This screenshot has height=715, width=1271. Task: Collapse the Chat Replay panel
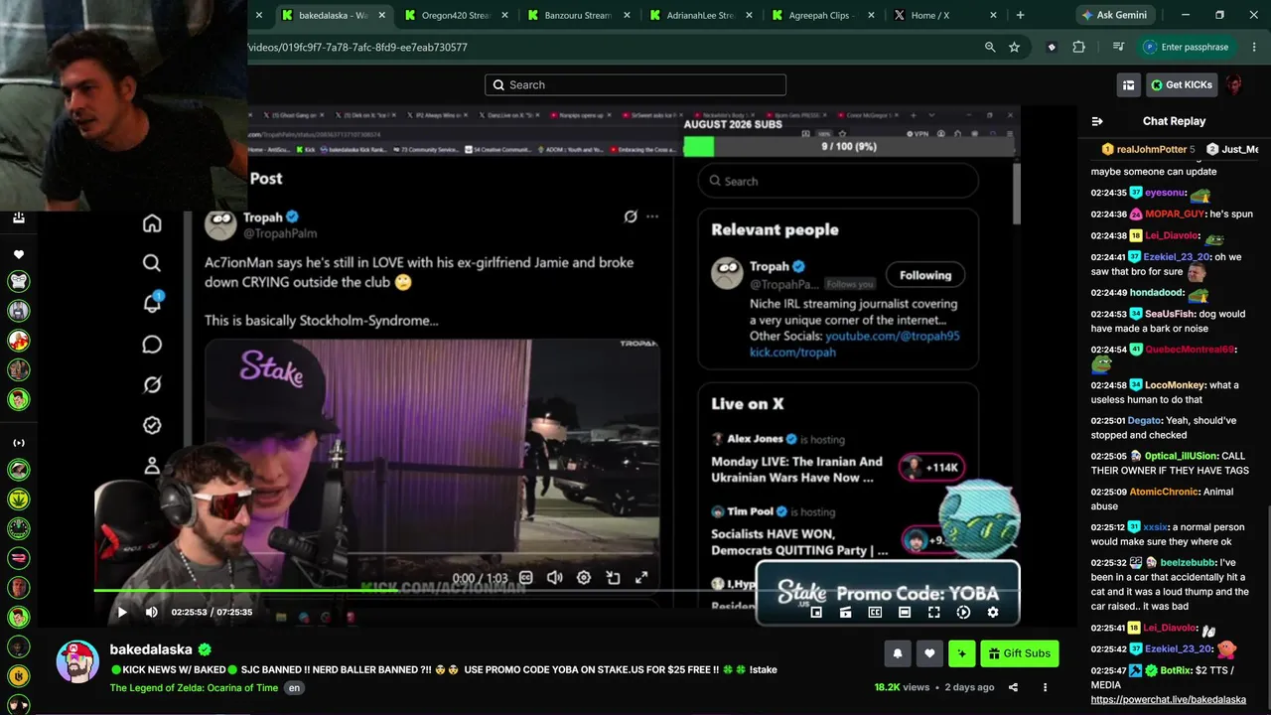coord(1097,121)
